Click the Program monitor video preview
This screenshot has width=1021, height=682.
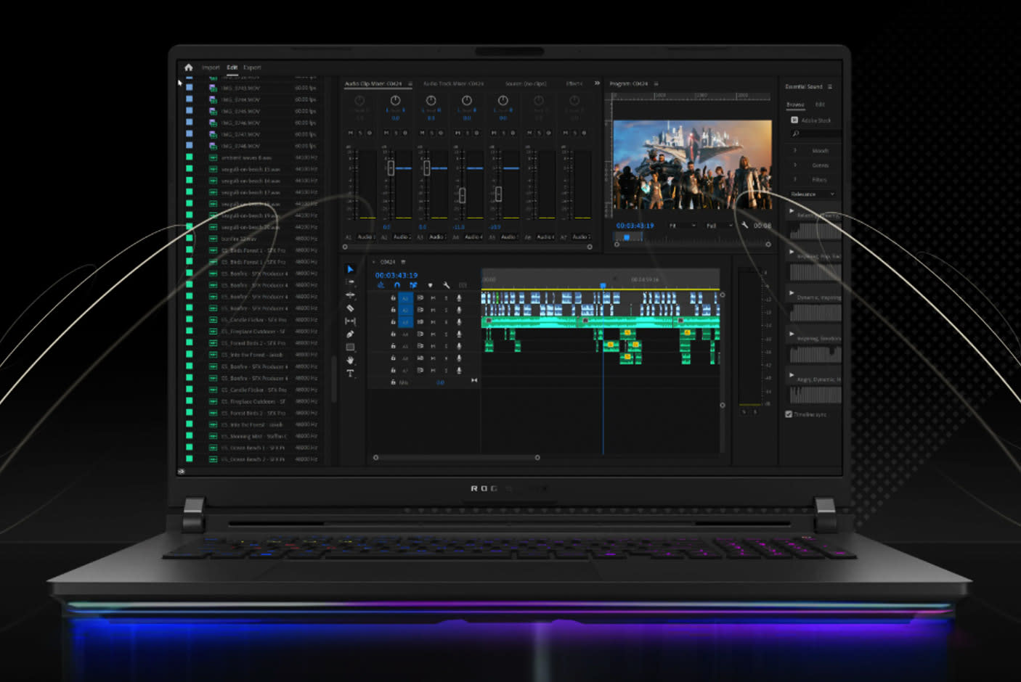tap(692, 165)
